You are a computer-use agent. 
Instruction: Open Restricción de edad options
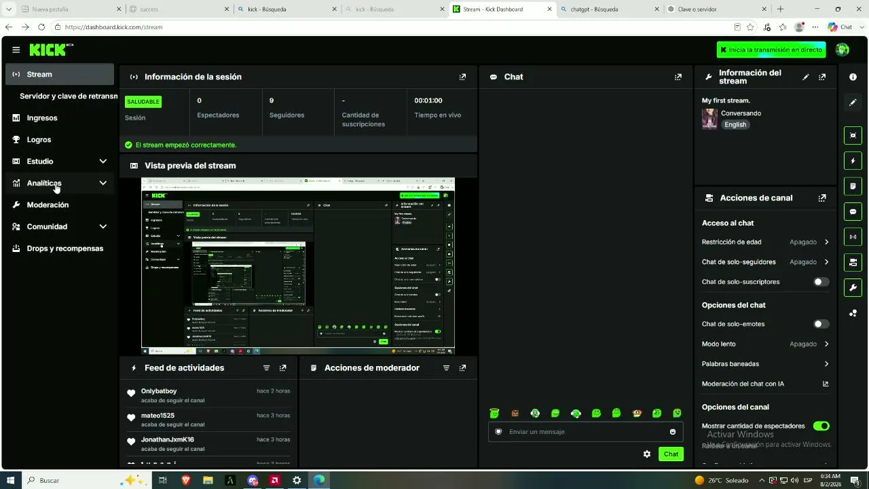click(765, 242)
